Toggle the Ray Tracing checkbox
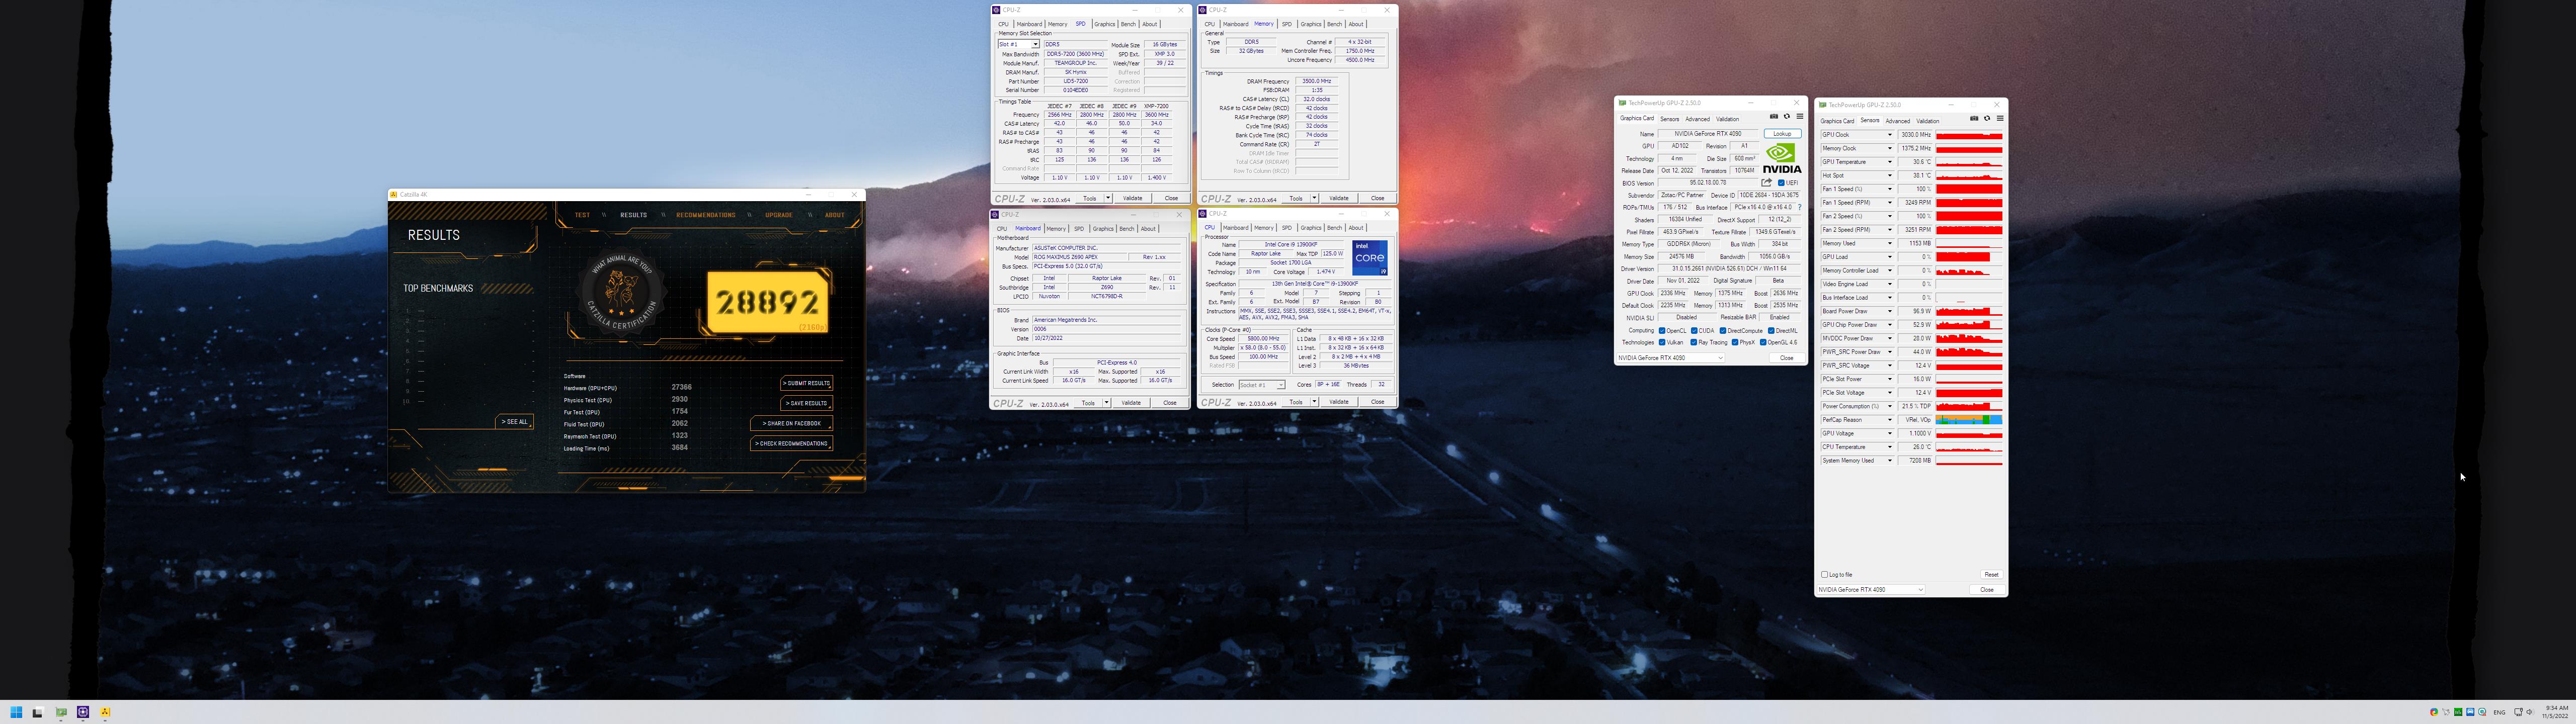Screen dimensions: 2576x724 click(x=1694, y=342)
